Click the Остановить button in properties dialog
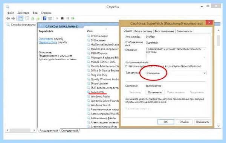The height and width of the screenshot is (143, 226). click(155, 93)
